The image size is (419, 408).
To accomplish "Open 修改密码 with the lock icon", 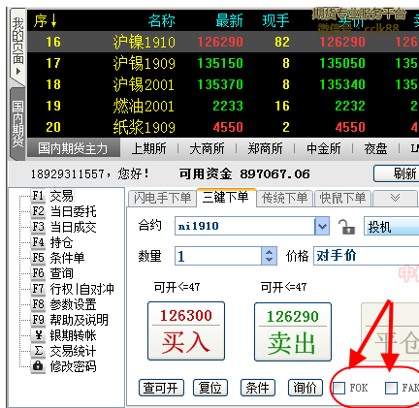I will [x=64, y=366].
